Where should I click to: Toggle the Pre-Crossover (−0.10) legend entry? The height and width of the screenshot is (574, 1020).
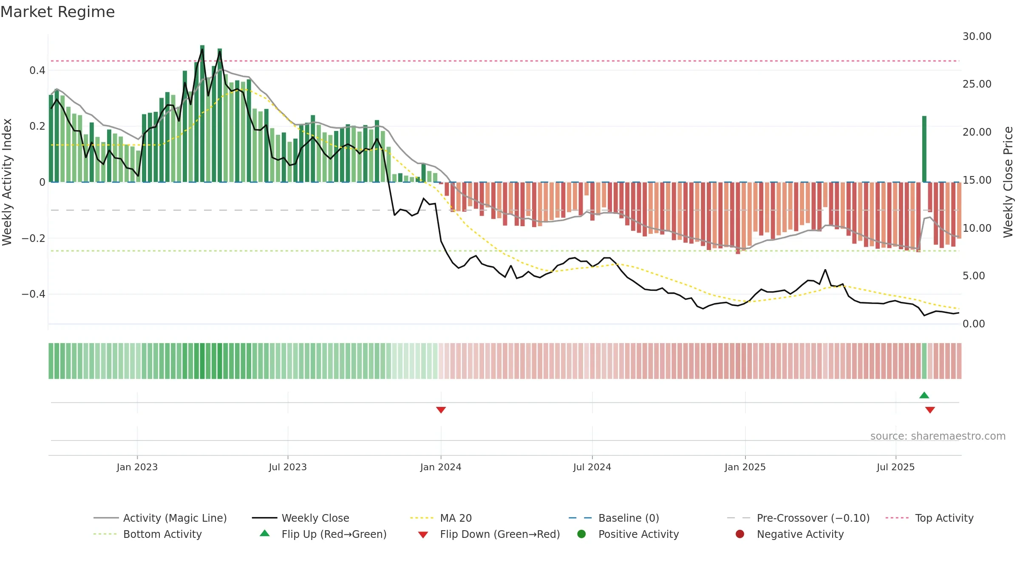[799, 518]
